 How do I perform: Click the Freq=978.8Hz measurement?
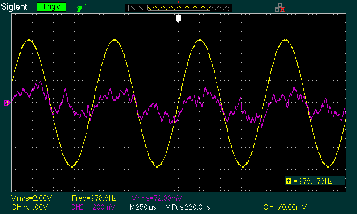pyautogui.click(x=94, y=198)
